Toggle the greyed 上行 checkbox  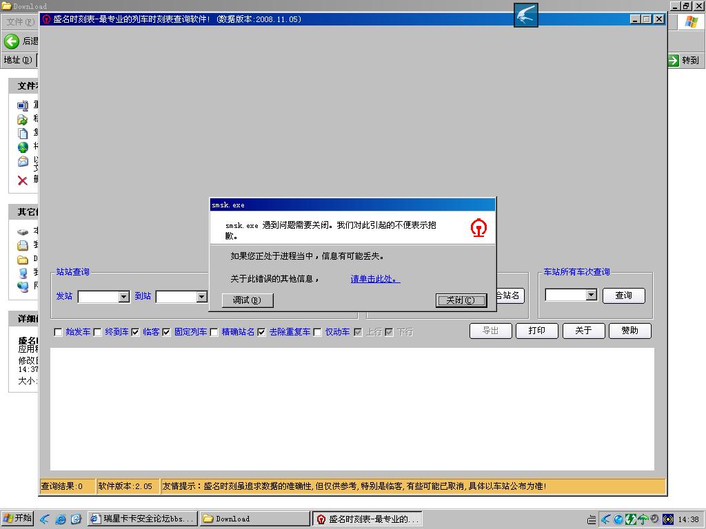pos(359,333)
